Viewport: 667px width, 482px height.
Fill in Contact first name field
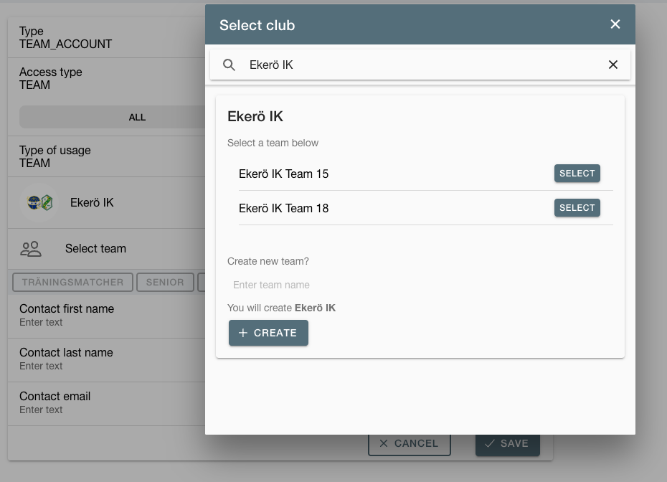click(106, 315)
